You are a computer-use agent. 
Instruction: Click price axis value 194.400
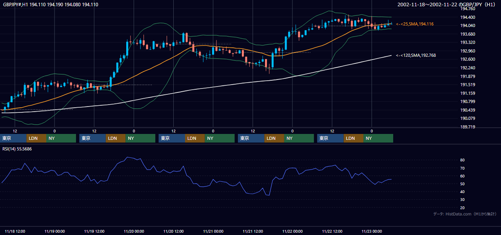(467, 17)
